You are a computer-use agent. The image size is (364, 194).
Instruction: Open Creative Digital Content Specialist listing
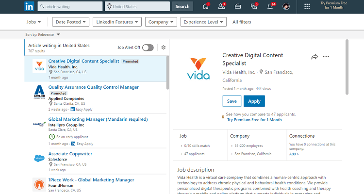pyautogui.click(x=83, y=61)
